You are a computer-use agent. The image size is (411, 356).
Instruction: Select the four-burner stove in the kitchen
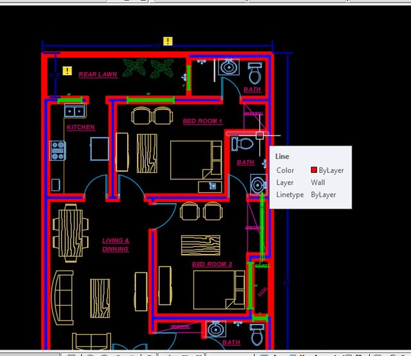[58, 150]
